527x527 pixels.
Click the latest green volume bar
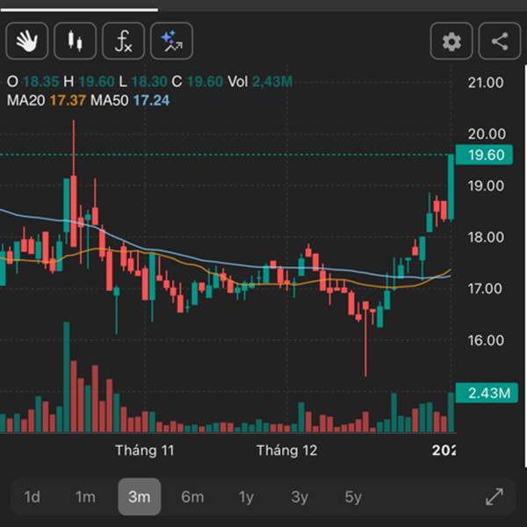pos(451,413)
